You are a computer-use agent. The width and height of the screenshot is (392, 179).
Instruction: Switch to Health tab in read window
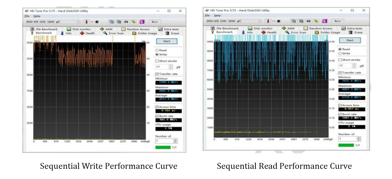[269, 32]
